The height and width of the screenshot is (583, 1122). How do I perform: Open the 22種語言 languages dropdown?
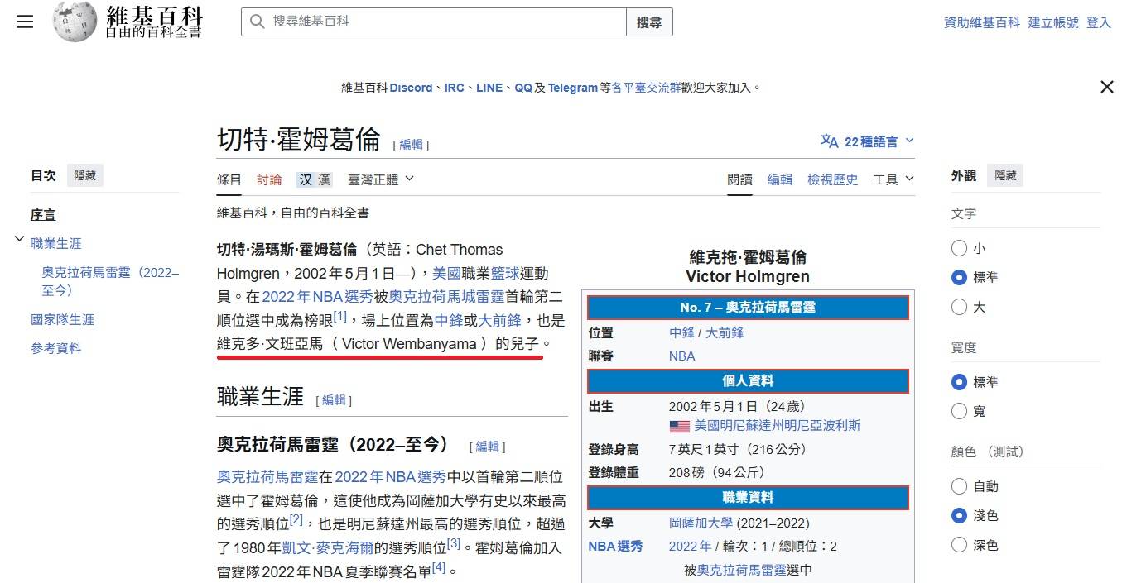867,141
